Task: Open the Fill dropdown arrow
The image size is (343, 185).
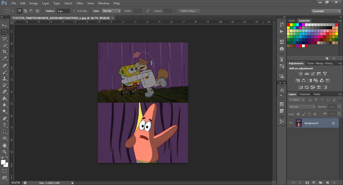Action: 340,114
